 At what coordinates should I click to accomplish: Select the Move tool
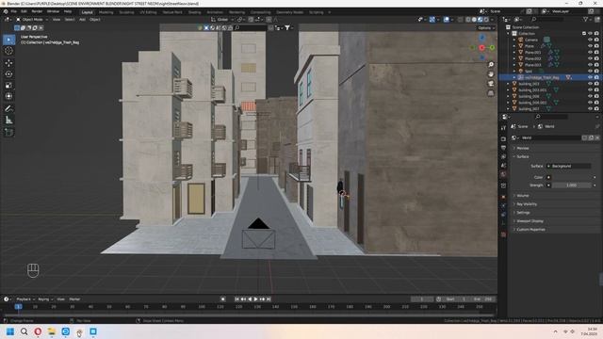(8, 63)
